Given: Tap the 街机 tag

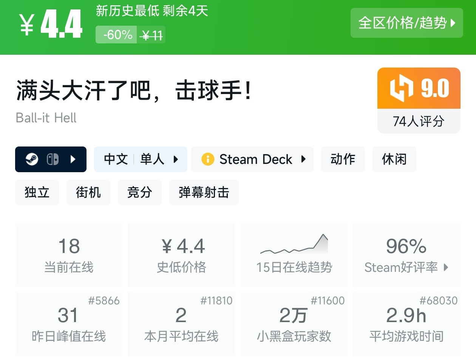Looking at the screenshot, I should tap(88, 193).
